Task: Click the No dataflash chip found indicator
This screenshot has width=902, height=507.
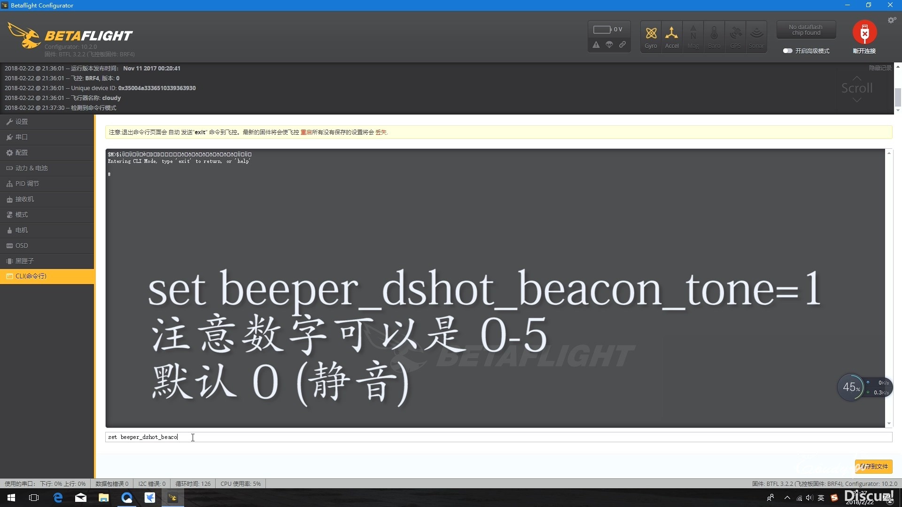Action: click(806, 30)
